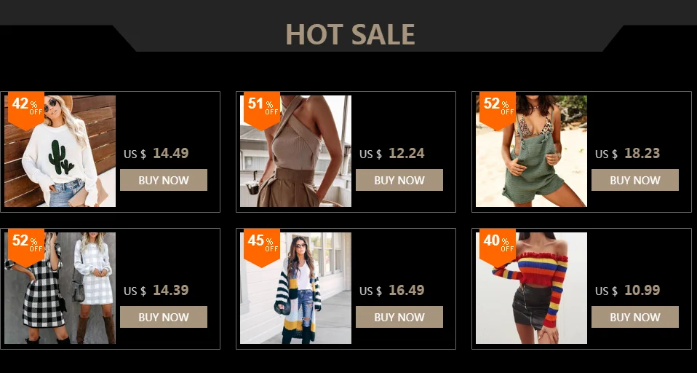697x373 pixels.
Task: Click Buy Now for the $12.24 item
Action: point(399,180)
